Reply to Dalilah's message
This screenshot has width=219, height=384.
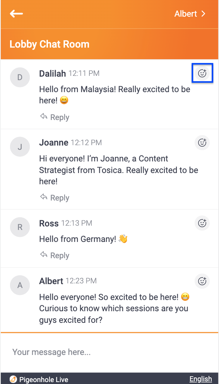[55, 117]
